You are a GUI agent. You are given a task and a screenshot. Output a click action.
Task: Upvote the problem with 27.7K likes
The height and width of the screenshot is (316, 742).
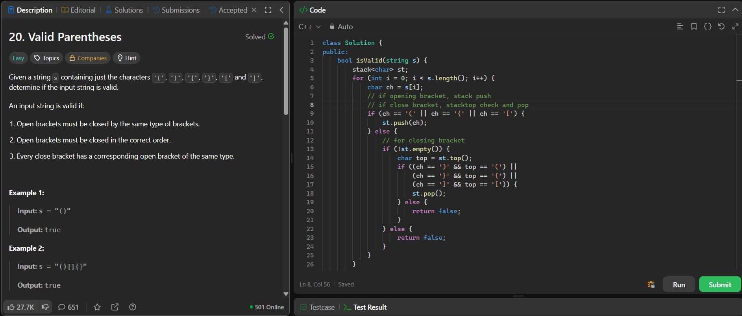coord(21,307)
